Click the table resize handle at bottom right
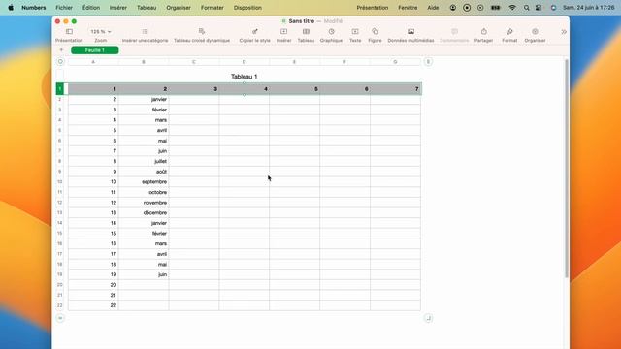Image resolution: width=621 pixels, height=349 pixels. pos(428,318)
